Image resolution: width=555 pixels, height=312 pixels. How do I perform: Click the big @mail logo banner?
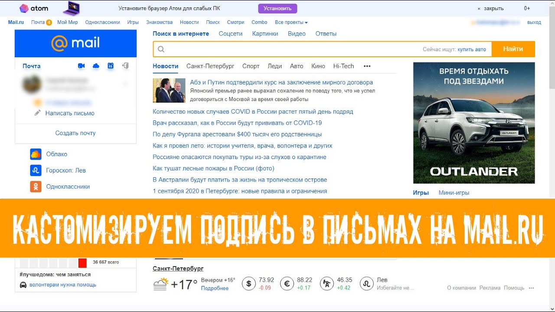(x=75, y=43)
